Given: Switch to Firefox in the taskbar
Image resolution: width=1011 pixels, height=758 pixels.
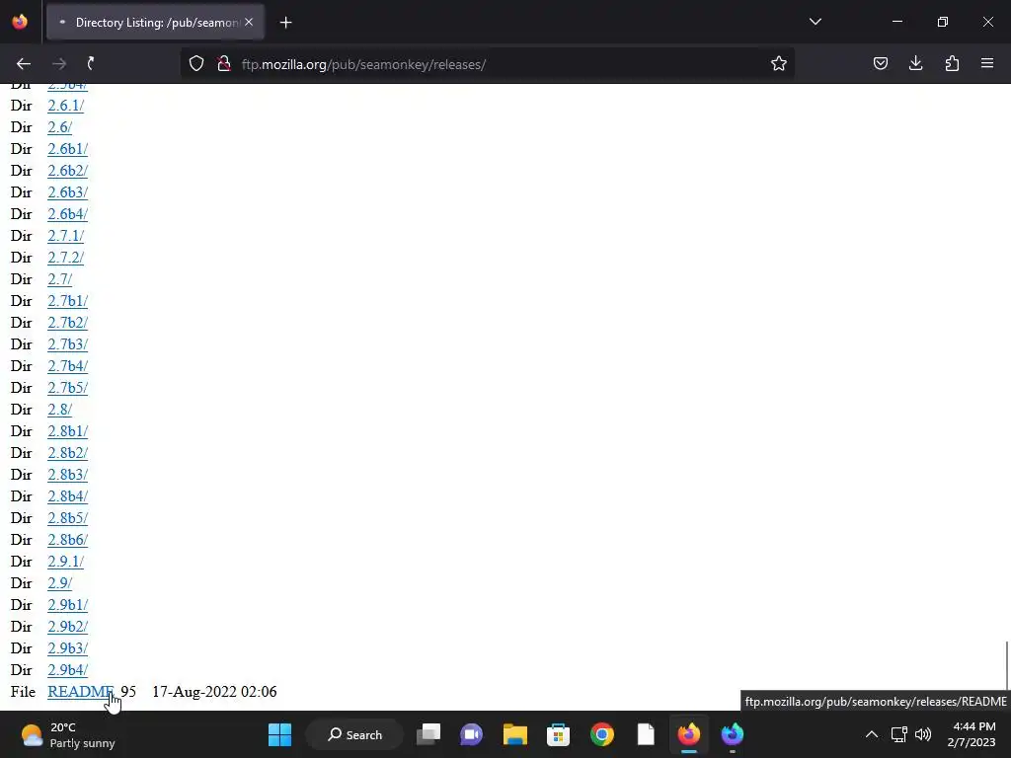Looking at the screenshot, I should click(688, 734).
